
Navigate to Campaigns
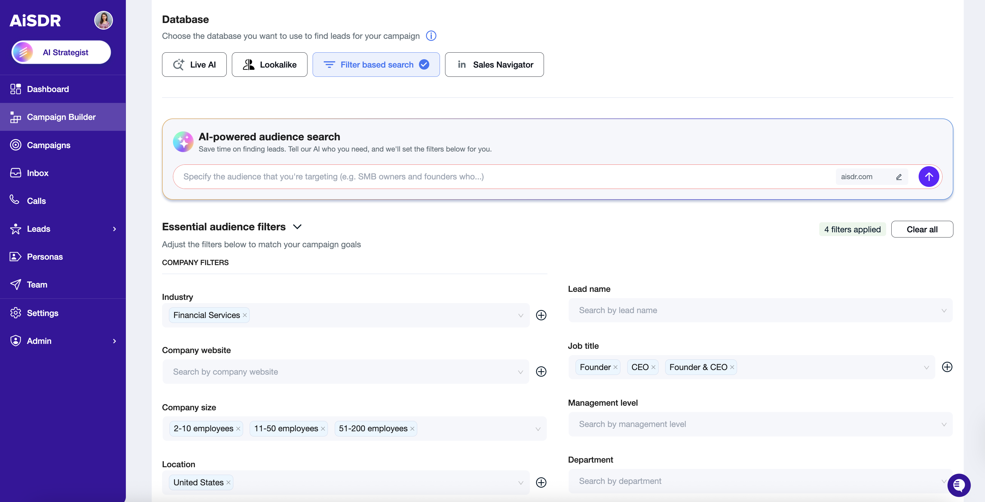(x=63, y=145)
